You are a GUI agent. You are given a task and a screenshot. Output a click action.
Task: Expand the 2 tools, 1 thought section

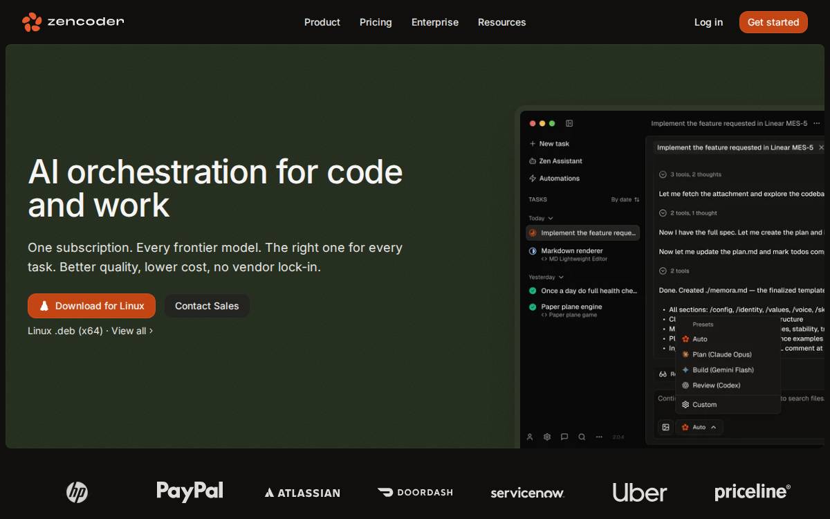(x=688, y=213)
